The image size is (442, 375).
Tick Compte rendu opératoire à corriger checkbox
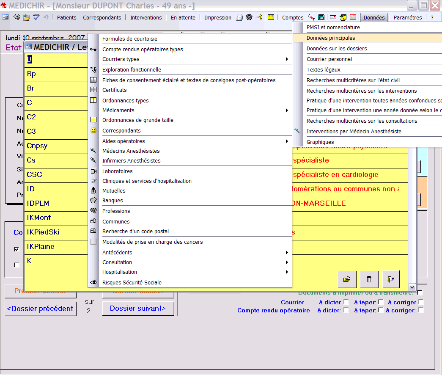421,310
